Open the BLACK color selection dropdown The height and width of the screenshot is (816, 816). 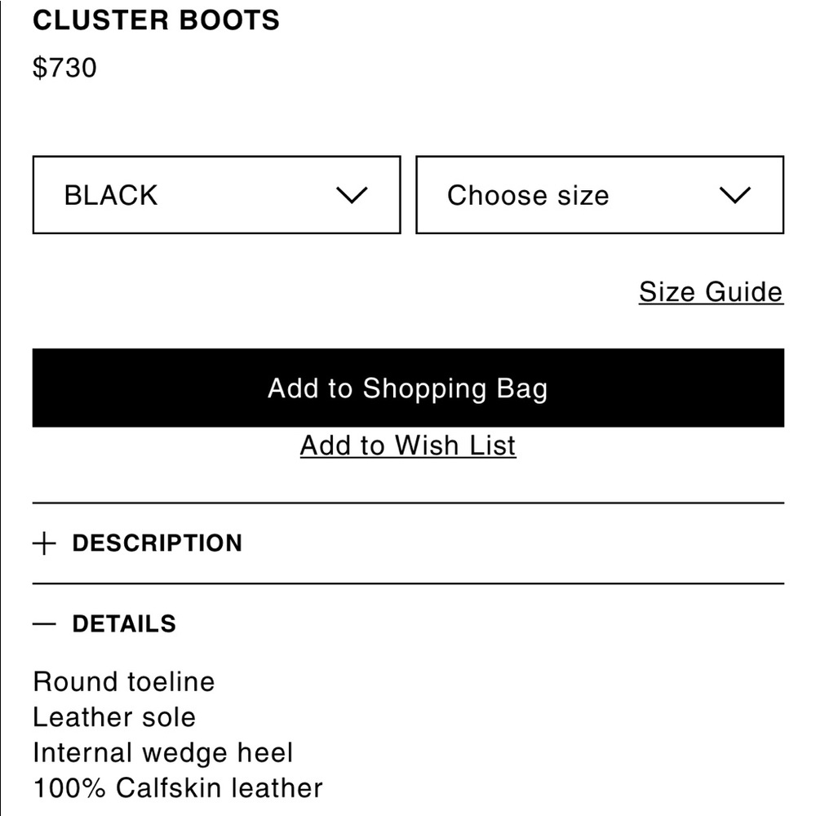(215, 194)
